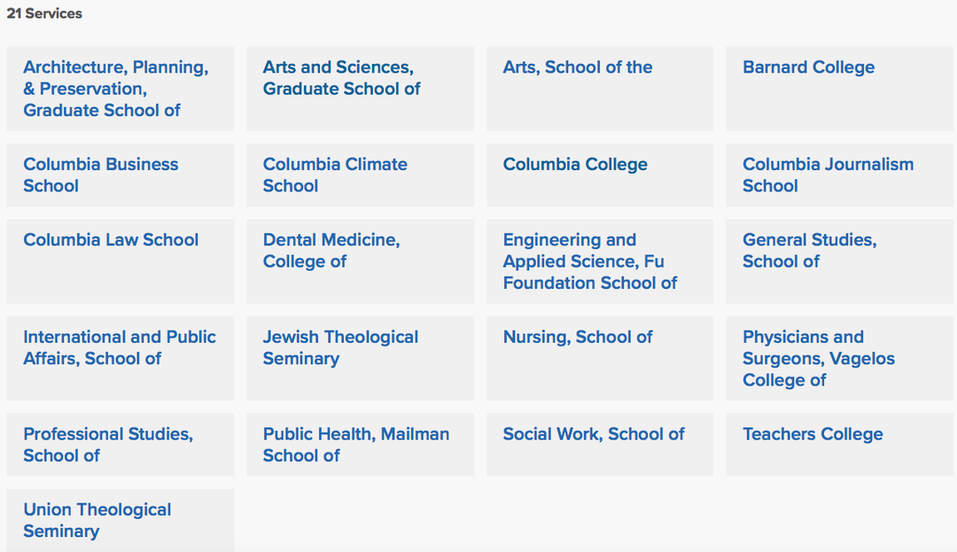
Task: Open Columbia Law School
Action: tap(111, 239)
